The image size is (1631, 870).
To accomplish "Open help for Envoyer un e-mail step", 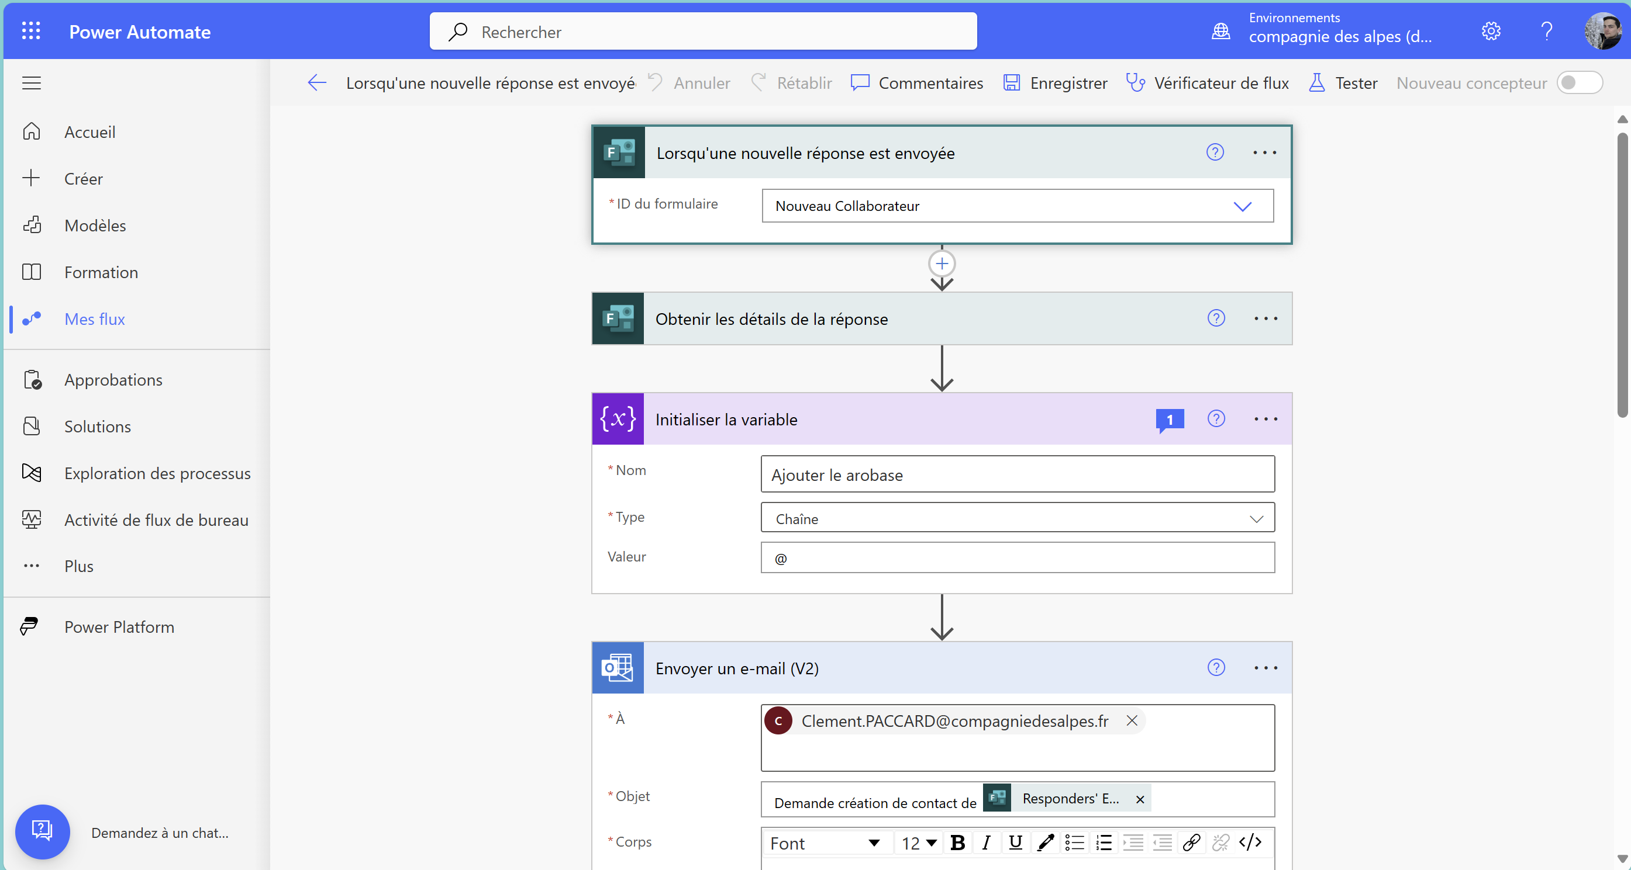I will [1216, 667].
